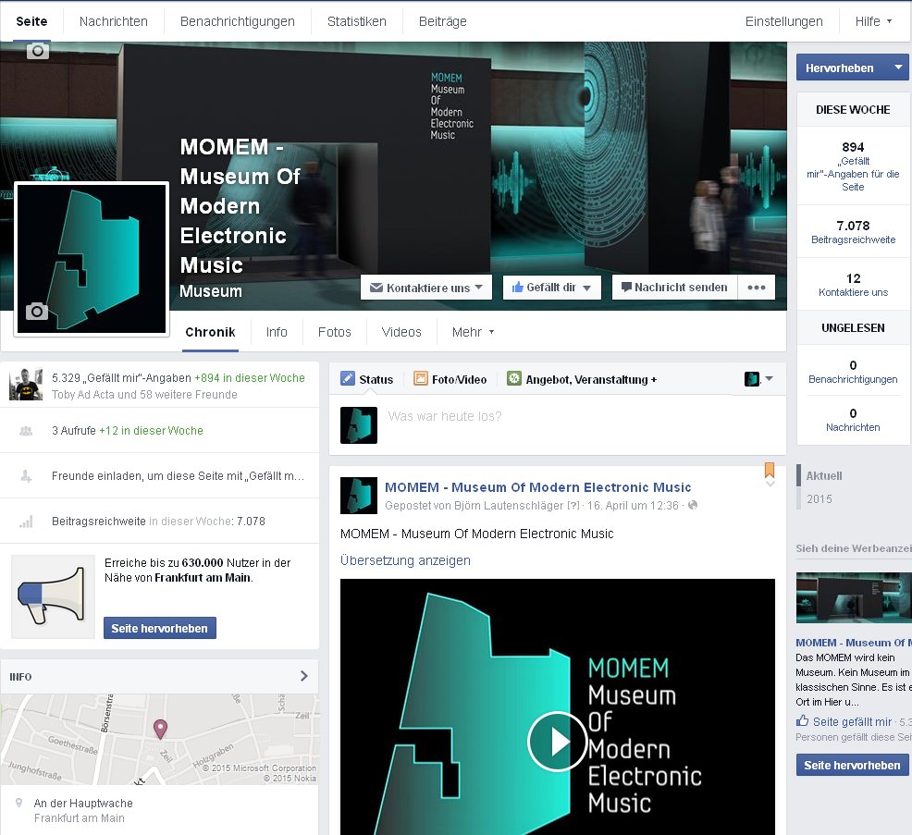Jump to 2015 in the timeline

pyautogui.click(x=819, y=499)
